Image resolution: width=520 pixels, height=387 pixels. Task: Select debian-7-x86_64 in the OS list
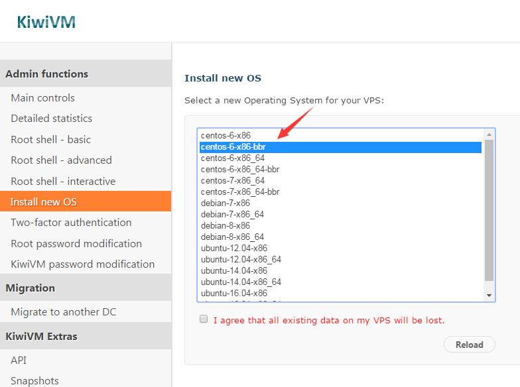[x=341, y=215]
